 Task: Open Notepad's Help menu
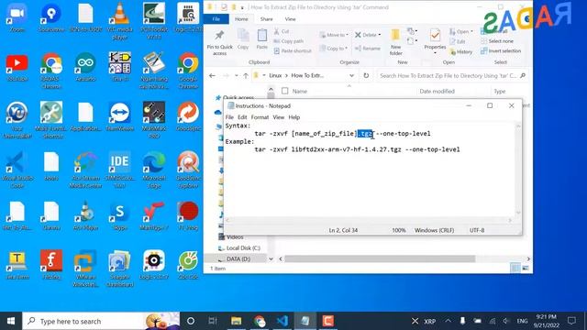293,117
